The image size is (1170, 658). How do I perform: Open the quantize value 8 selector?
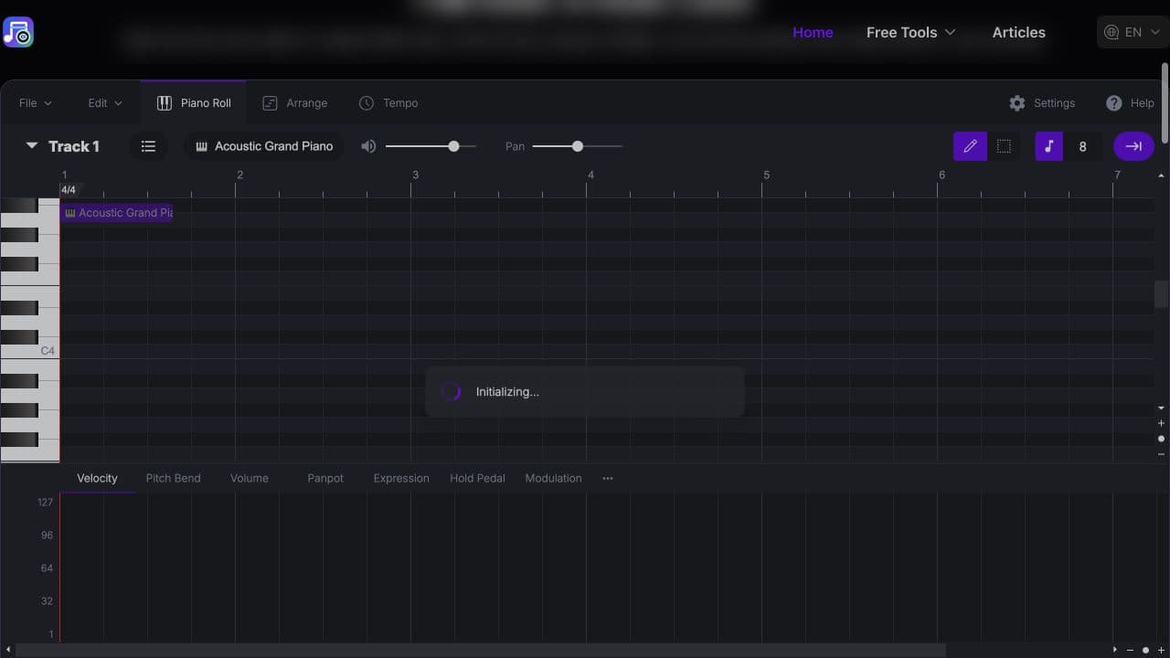(x=1082, y=146)
